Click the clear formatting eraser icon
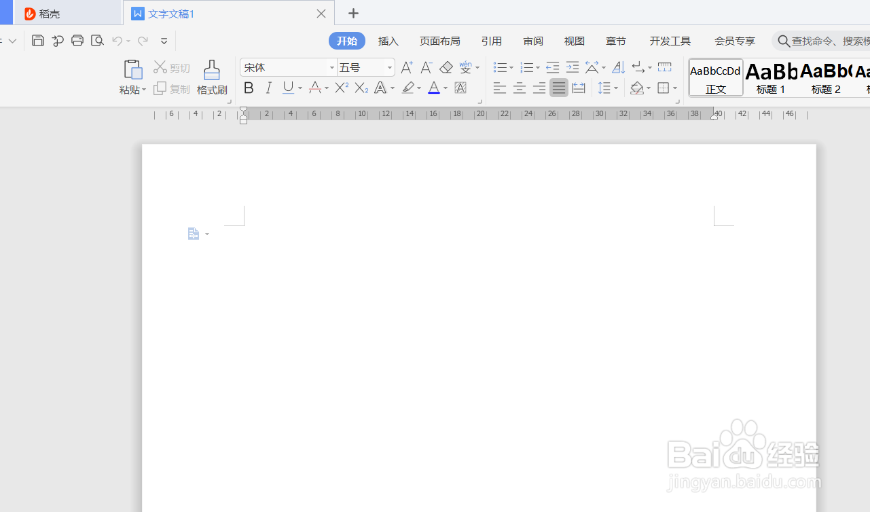870x512 pixels. pyautogui.click(x=446, y=67)
